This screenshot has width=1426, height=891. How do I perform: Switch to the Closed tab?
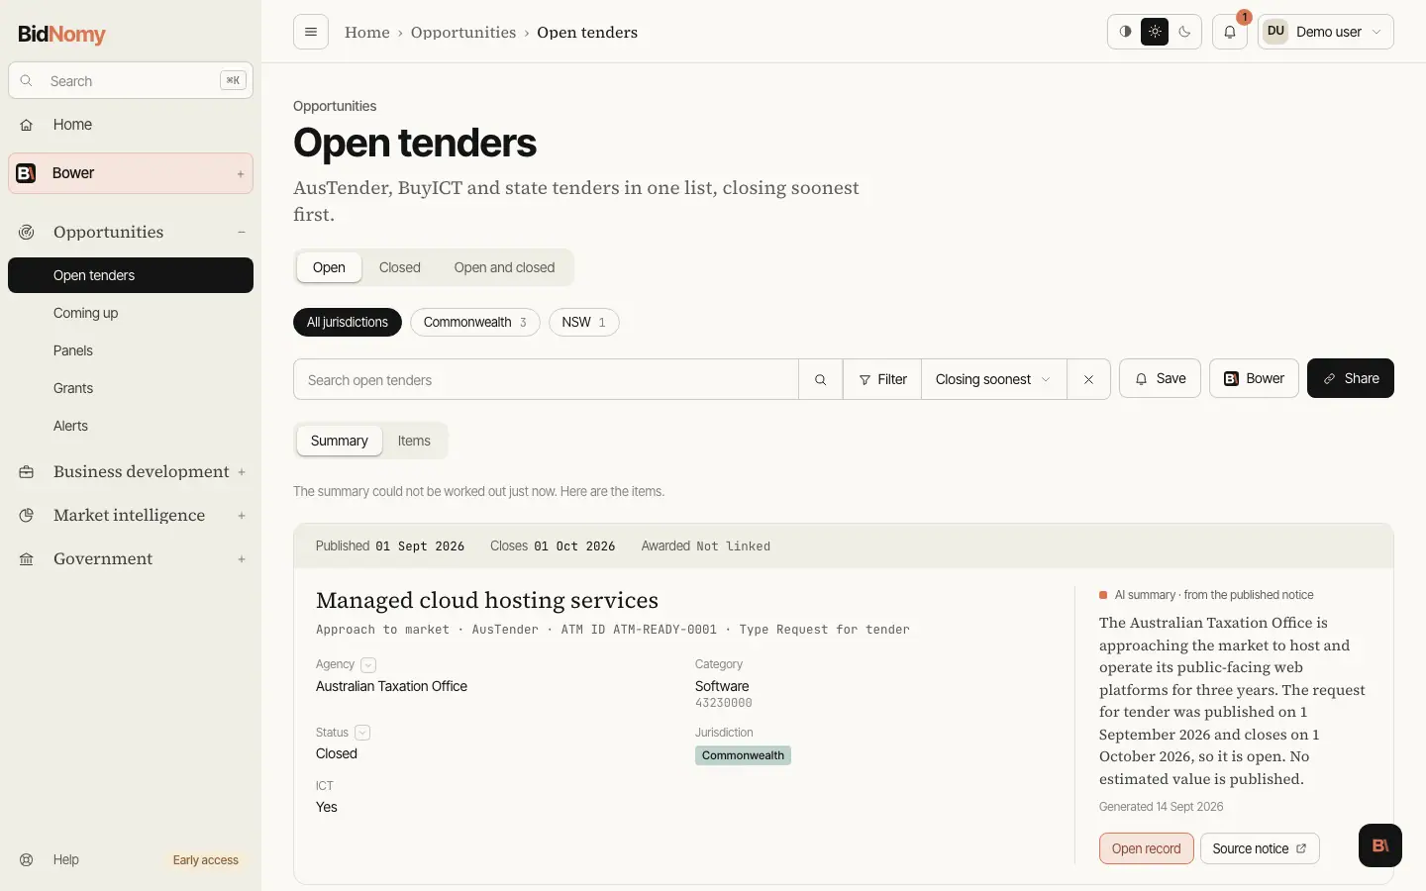pyautogui.click(x=400, y=267)
